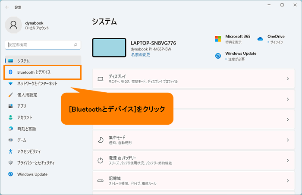The width and height of the screenshot is (302, 195).
Task: Select Bluetooth とデバイス in sidebar
Action: [43, 72]
